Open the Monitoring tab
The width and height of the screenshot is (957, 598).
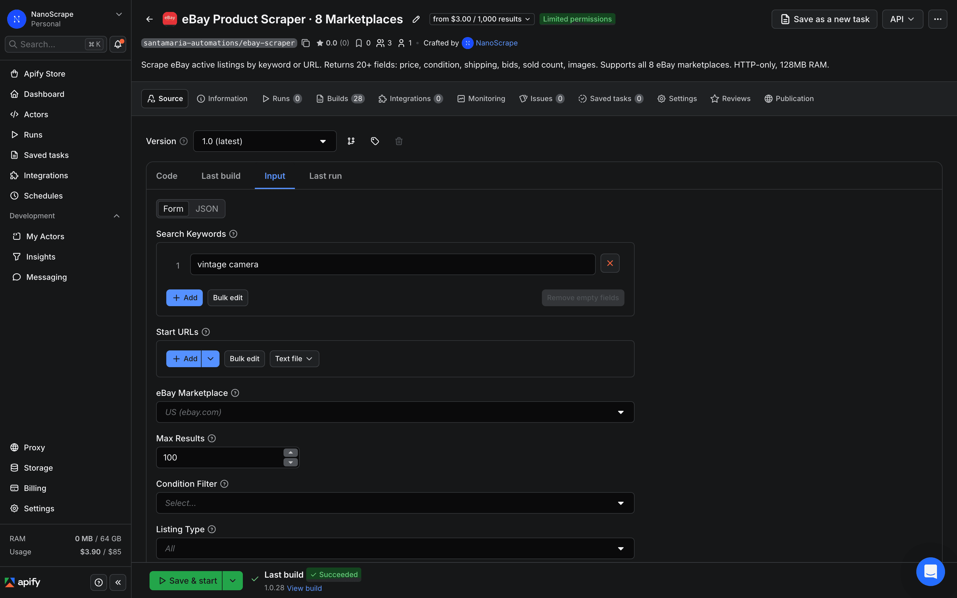click(481, 98)
